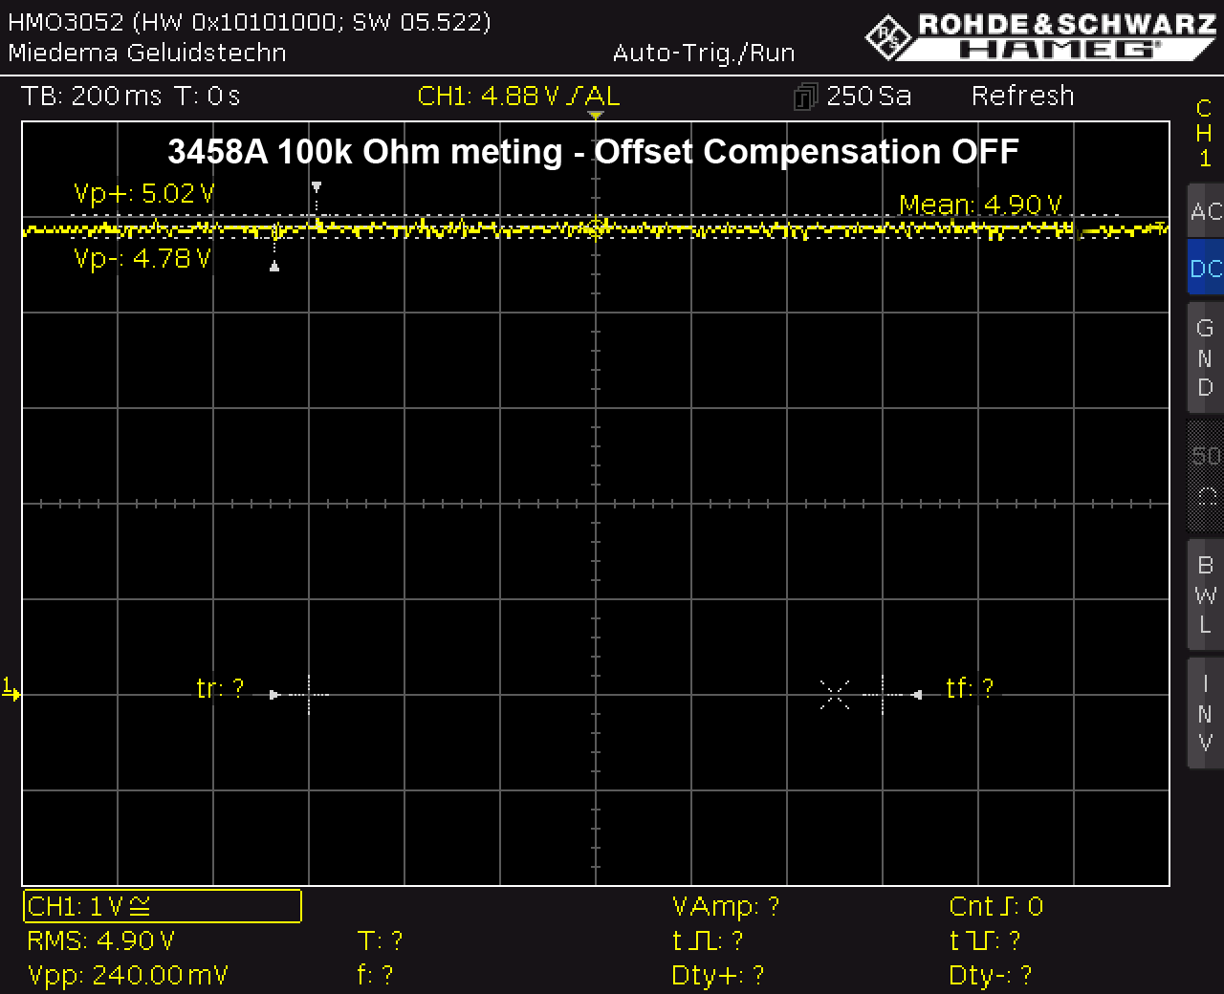Click the Vp-: 4.78 V readout

[142, 259]
